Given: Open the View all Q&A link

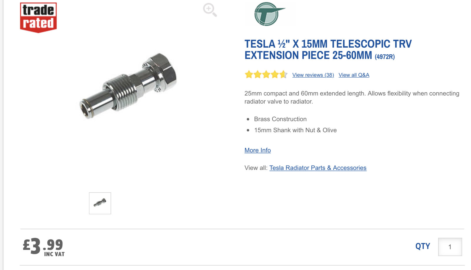Looking at the screenshot, I should pos(354,75).
